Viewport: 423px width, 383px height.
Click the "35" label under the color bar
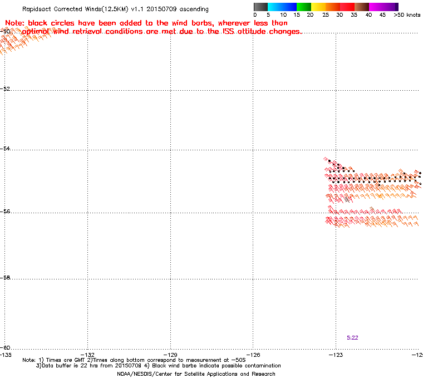coord(354,15)
